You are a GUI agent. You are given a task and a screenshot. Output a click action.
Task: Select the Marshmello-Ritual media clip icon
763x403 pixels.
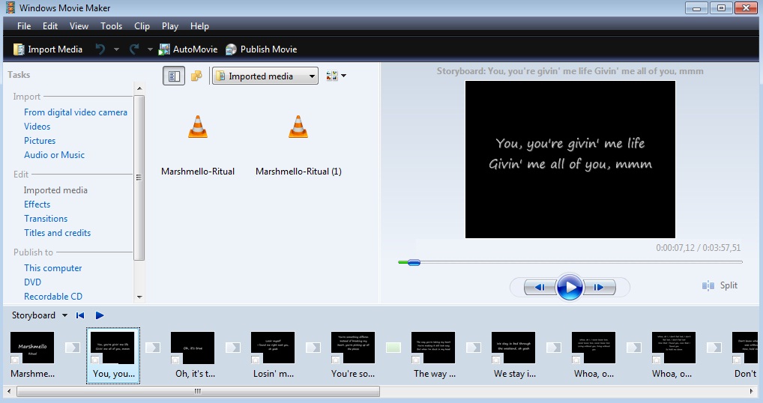click(x=198, y=127)
